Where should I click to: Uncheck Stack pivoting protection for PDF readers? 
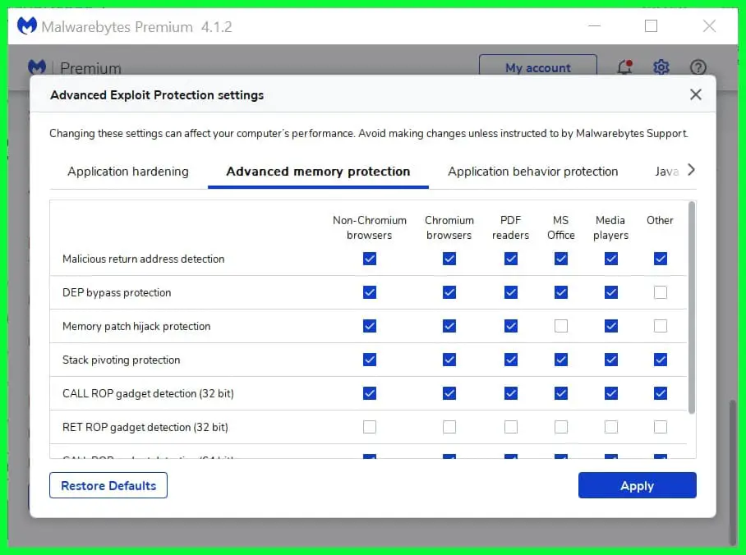pos(511,360)
